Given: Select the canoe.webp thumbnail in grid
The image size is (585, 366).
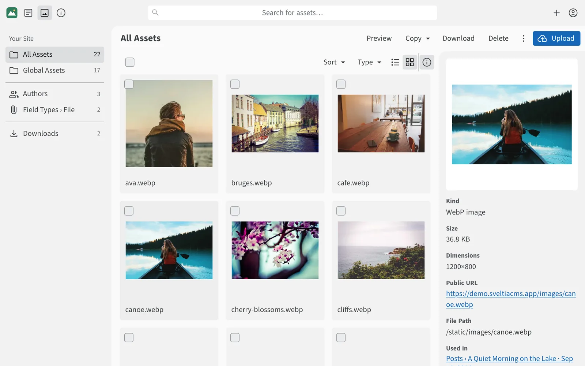Looking at the screenshot, I should tap(169, 250).
